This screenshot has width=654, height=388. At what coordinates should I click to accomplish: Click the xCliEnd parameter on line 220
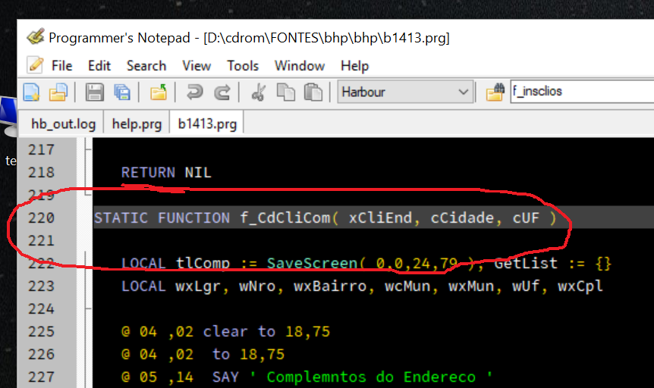click(380, 218)
